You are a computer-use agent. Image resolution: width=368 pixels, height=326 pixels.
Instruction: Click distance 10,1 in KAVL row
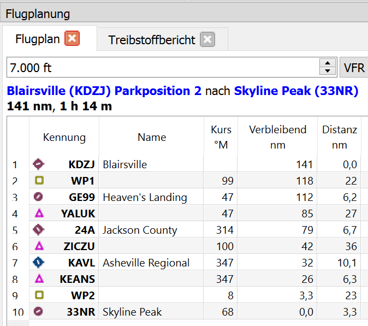pyautogui.click(x=339, y=263)
